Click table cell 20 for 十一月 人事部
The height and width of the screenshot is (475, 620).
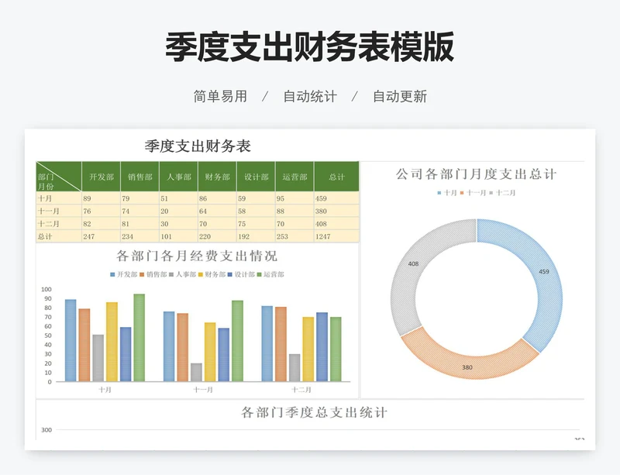[x=179, y=212]
